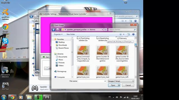Open avast! Free Antivirus desktop shortcut

pyautogui.click(x=5, y=14)
